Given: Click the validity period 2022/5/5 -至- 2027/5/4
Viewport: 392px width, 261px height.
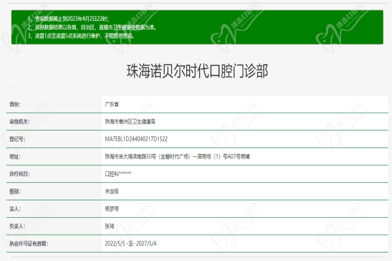Looking at the screenshot, I should pos(131,243).
